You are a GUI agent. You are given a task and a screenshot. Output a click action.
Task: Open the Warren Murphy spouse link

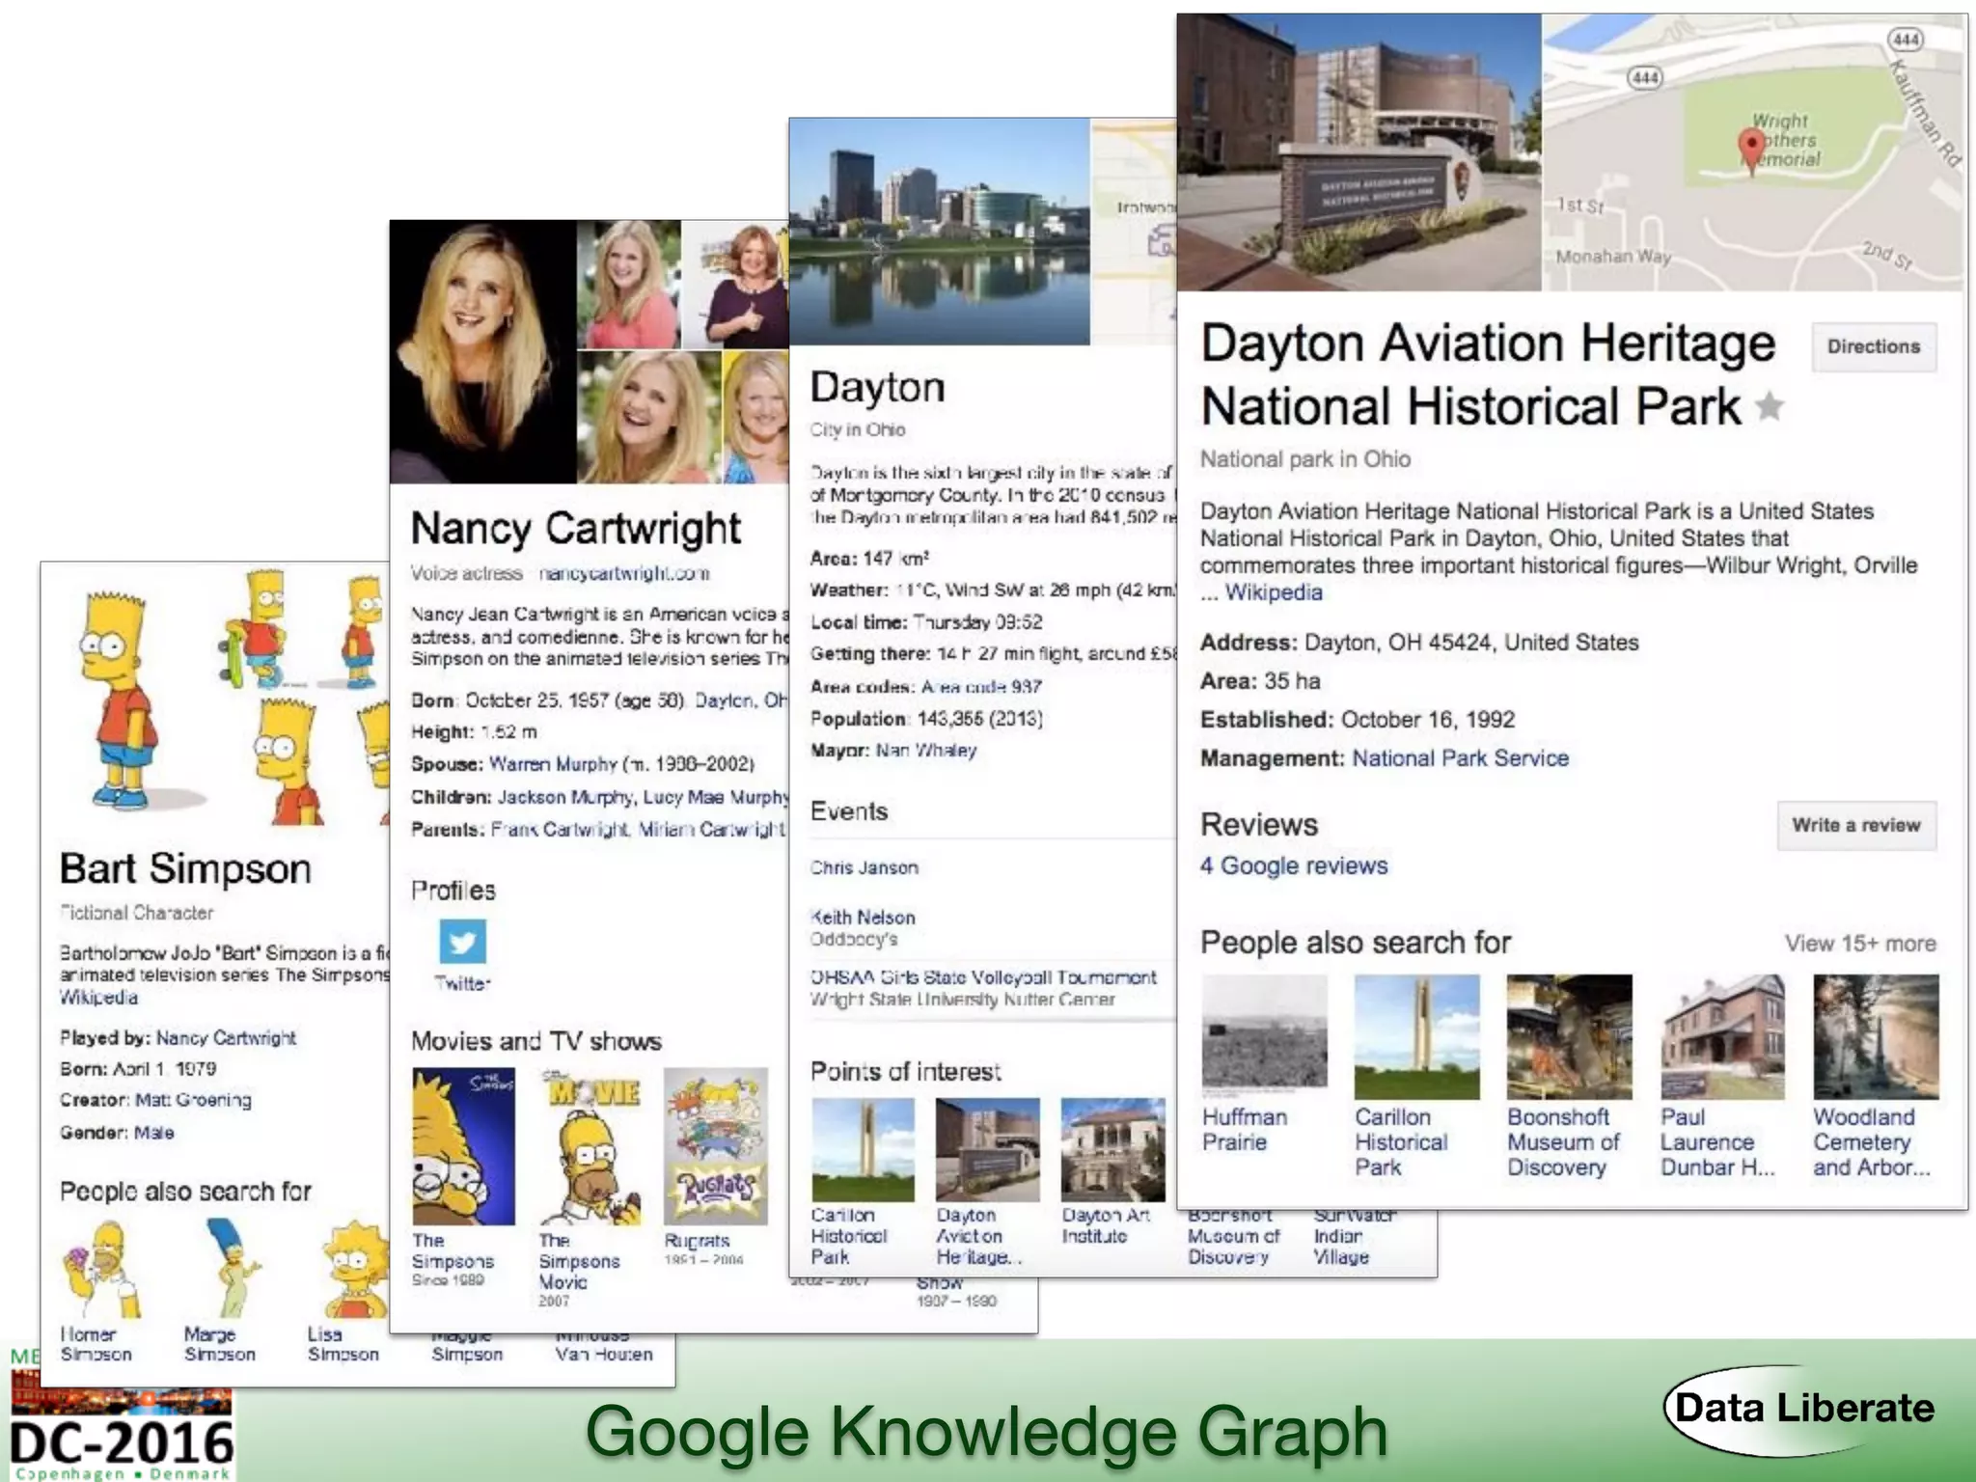[x=553, y=764]
